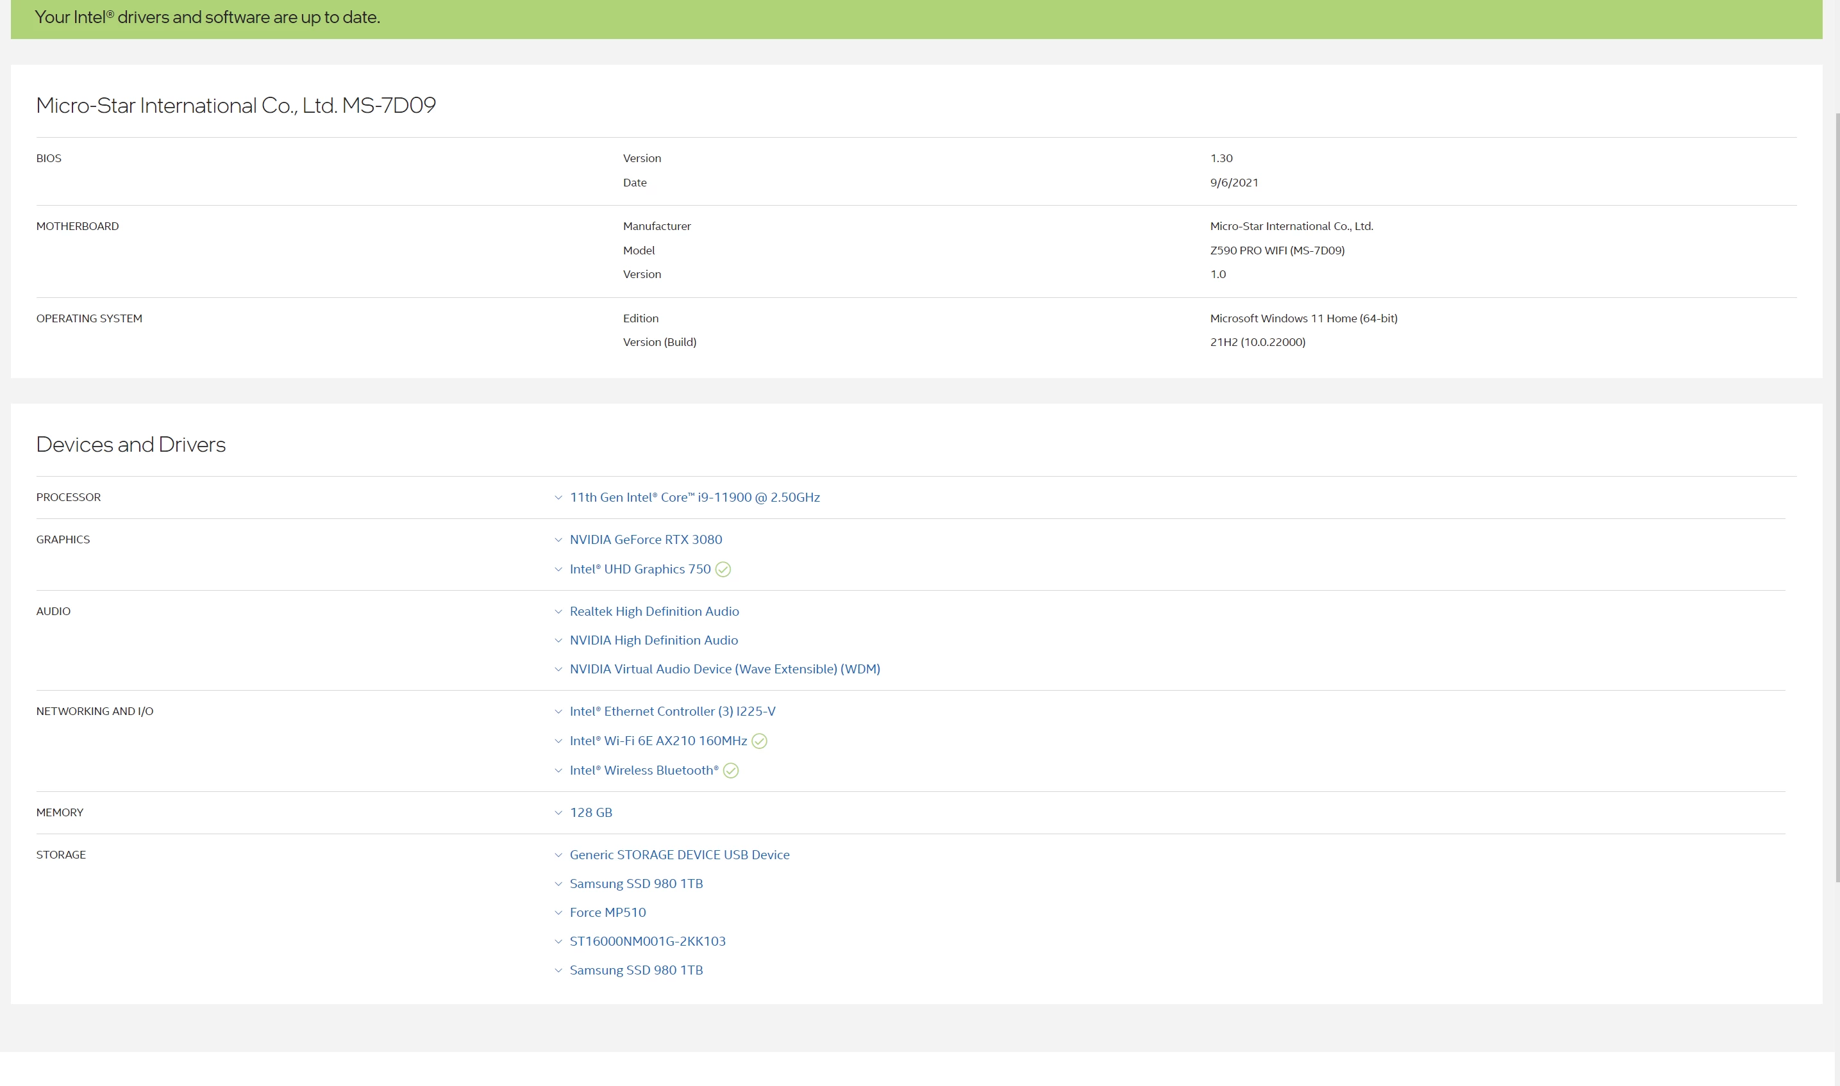Expand Realtek High Definition Audio chevron
This screenshot has height=1086, width=1840.
[x=558, y=612]
